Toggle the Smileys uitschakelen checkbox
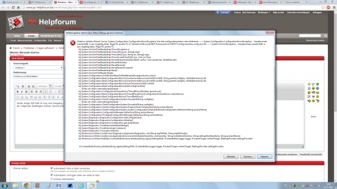 pyautogui.click(x=52, y=179)
